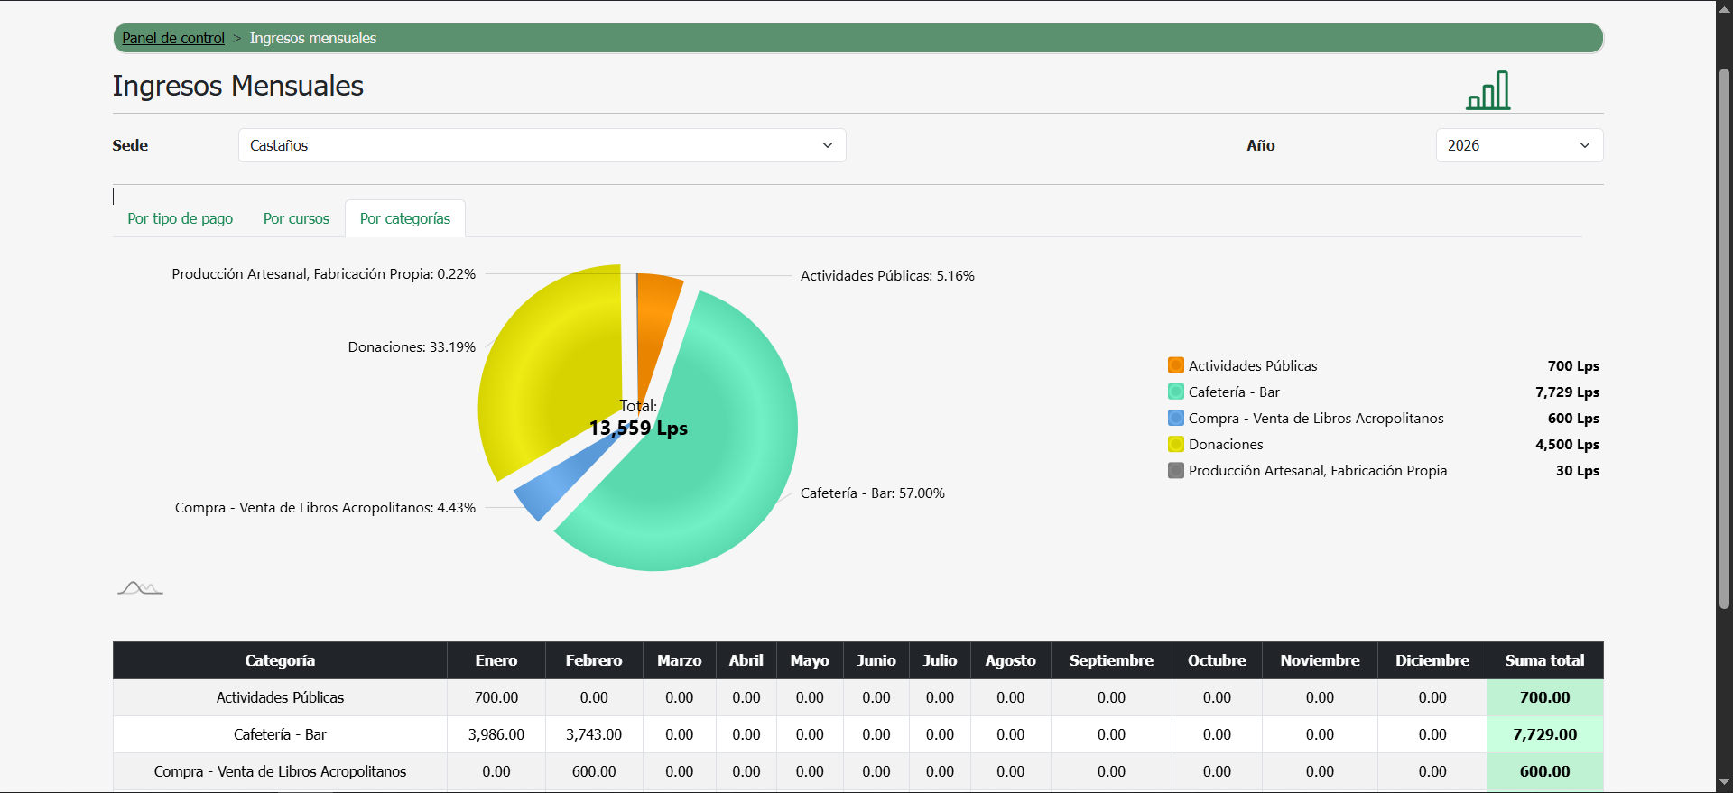The height and width of the screenshot is (793, 1733).
Task: Go to Panel de control breadcrumb link
Action: click(x=173, y=38)
